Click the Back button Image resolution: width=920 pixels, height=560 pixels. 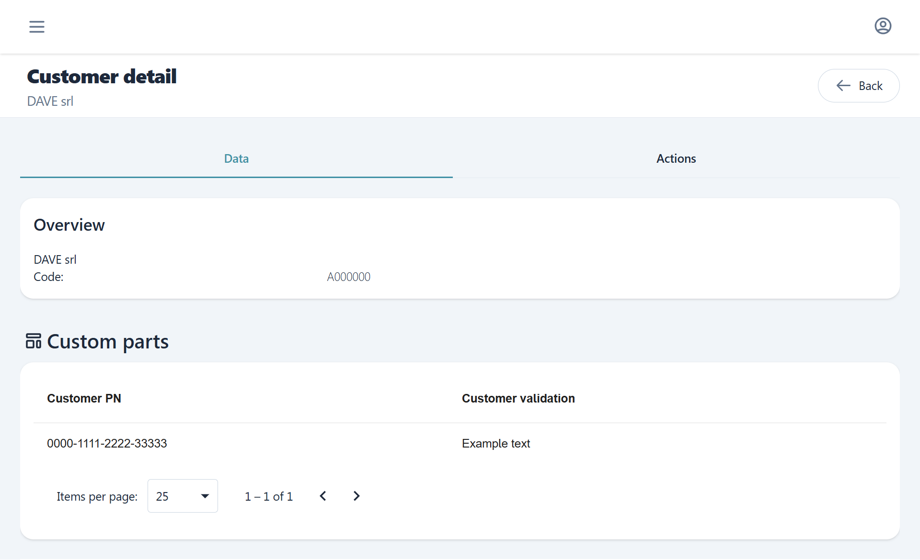click(859, 86)
